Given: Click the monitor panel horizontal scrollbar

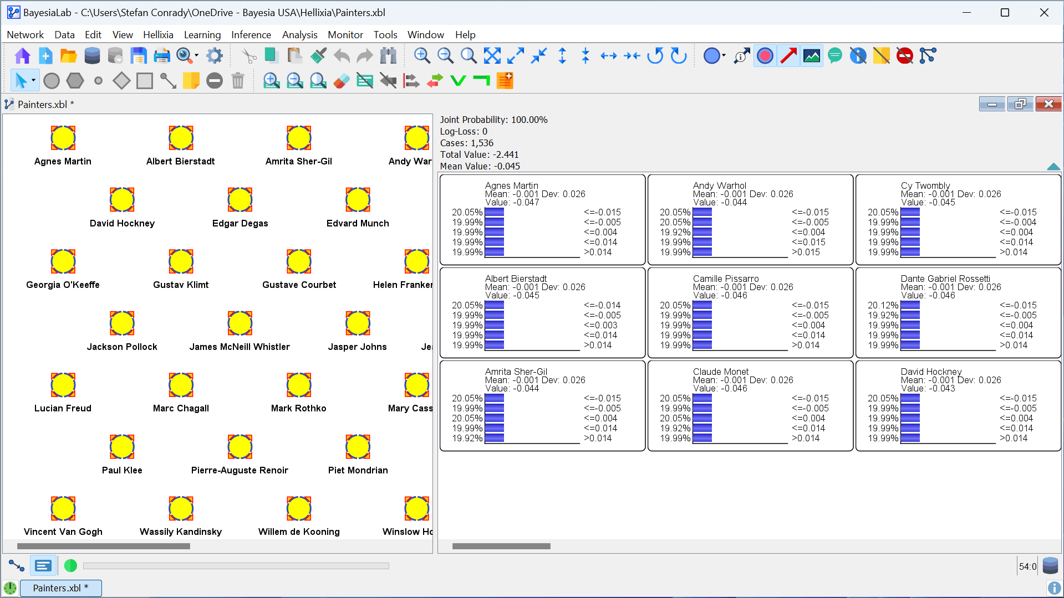Looking at the screenshot, I should pyautogui.click(x=501, y=547).
